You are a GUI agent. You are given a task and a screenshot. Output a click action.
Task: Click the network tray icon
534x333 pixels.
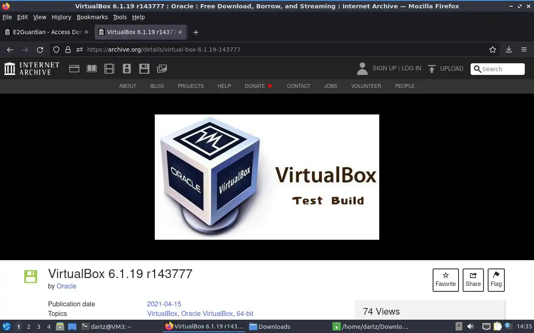(x=486, y=326)
